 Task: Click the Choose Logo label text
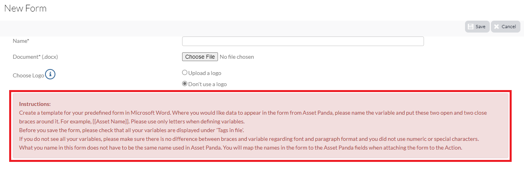tap(28, 75)
